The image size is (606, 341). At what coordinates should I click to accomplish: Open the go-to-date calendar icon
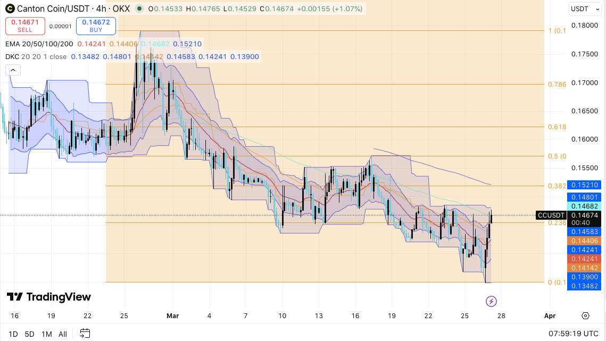point(85,334)
